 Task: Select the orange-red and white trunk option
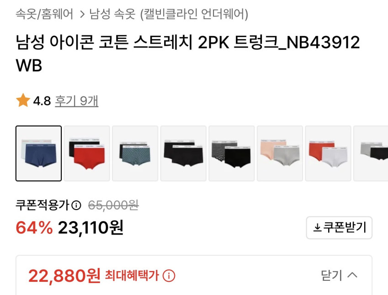click(328, 153)
